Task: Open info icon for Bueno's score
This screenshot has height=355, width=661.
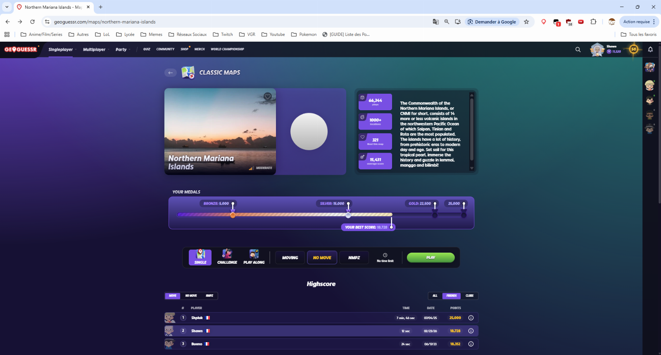Action: [x=471, y=344]
